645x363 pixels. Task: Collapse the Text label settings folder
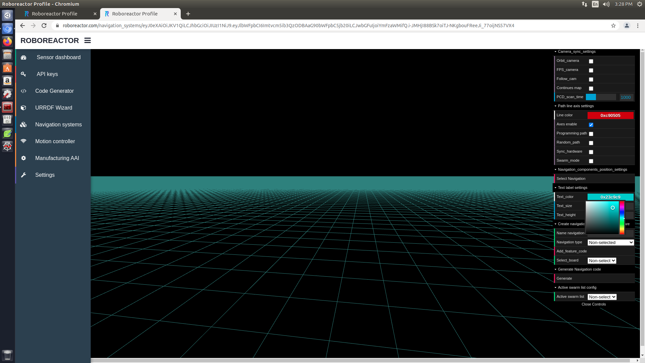594,188
